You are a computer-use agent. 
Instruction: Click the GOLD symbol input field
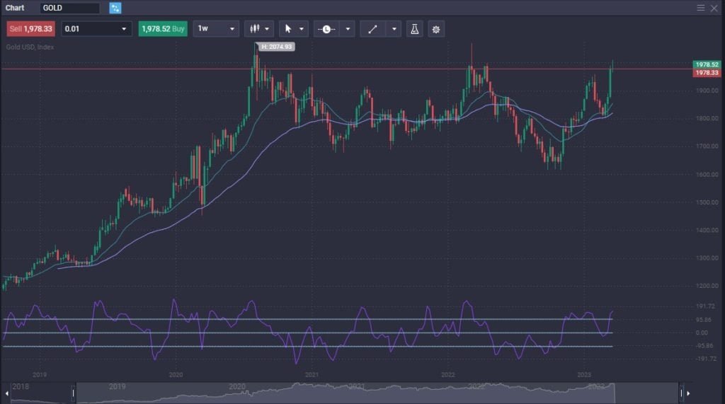point(69,8)
